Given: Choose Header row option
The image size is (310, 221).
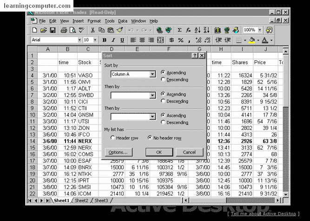Looking at the screenshot, I should [112, 138].
